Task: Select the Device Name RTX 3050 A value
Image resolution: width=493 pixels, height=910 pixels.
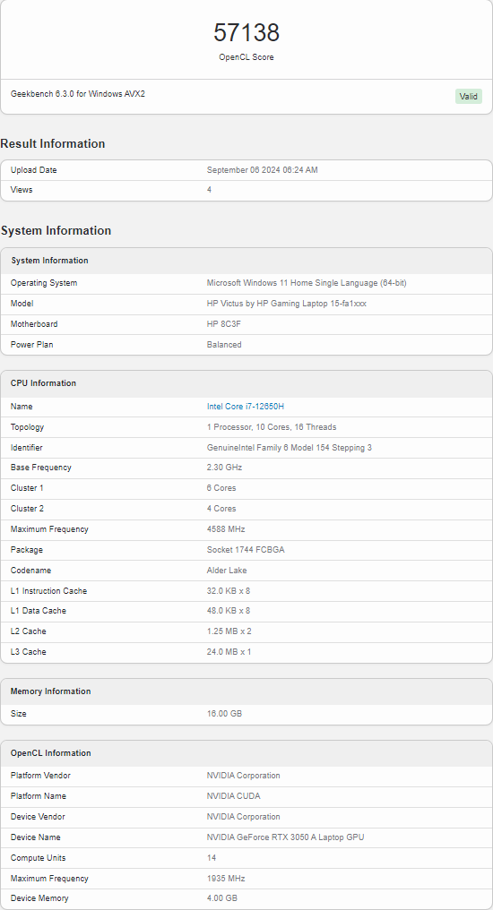Action: (x=285, y=837)
